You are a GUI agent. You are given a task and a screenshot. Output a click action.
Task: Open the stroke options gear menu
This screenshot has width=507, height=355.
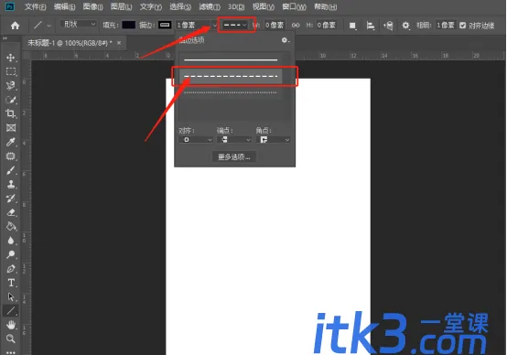click(x=285, y=40)
